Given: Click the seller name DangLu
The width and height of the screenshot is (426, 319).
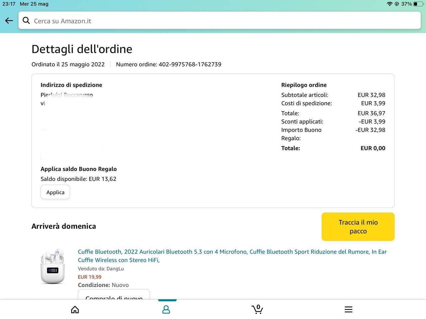Looking at the screenshot, I should click(x=115, y=268).
